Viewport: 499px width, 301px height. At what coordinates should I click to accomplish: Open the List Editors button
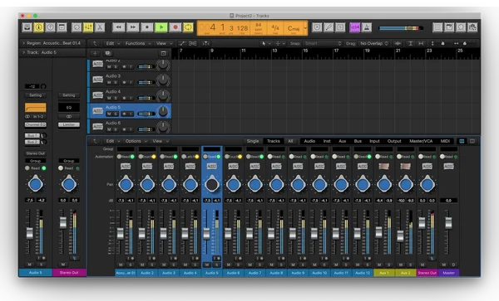437,27
